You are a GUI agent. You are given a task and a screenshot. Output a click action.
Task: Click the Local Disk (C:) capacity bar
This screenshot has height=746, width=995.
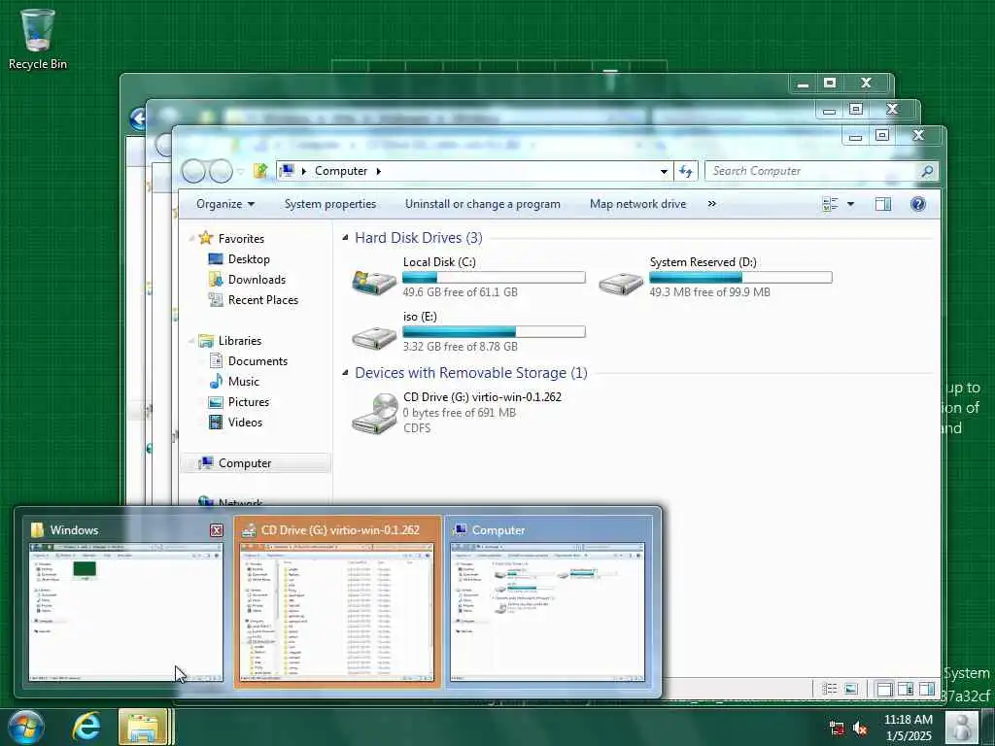[x=494, y=277]
